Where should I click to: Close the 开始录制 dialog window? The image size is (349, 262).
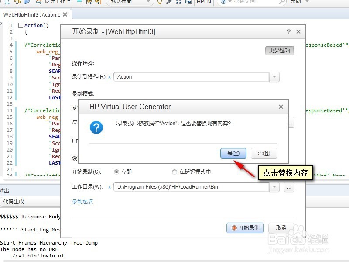[x=298, y=31]
